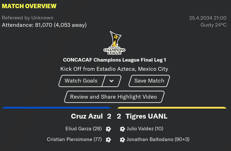
Task: Click goal ball icon beside Eliud Garza
Action: pos(108,129)
